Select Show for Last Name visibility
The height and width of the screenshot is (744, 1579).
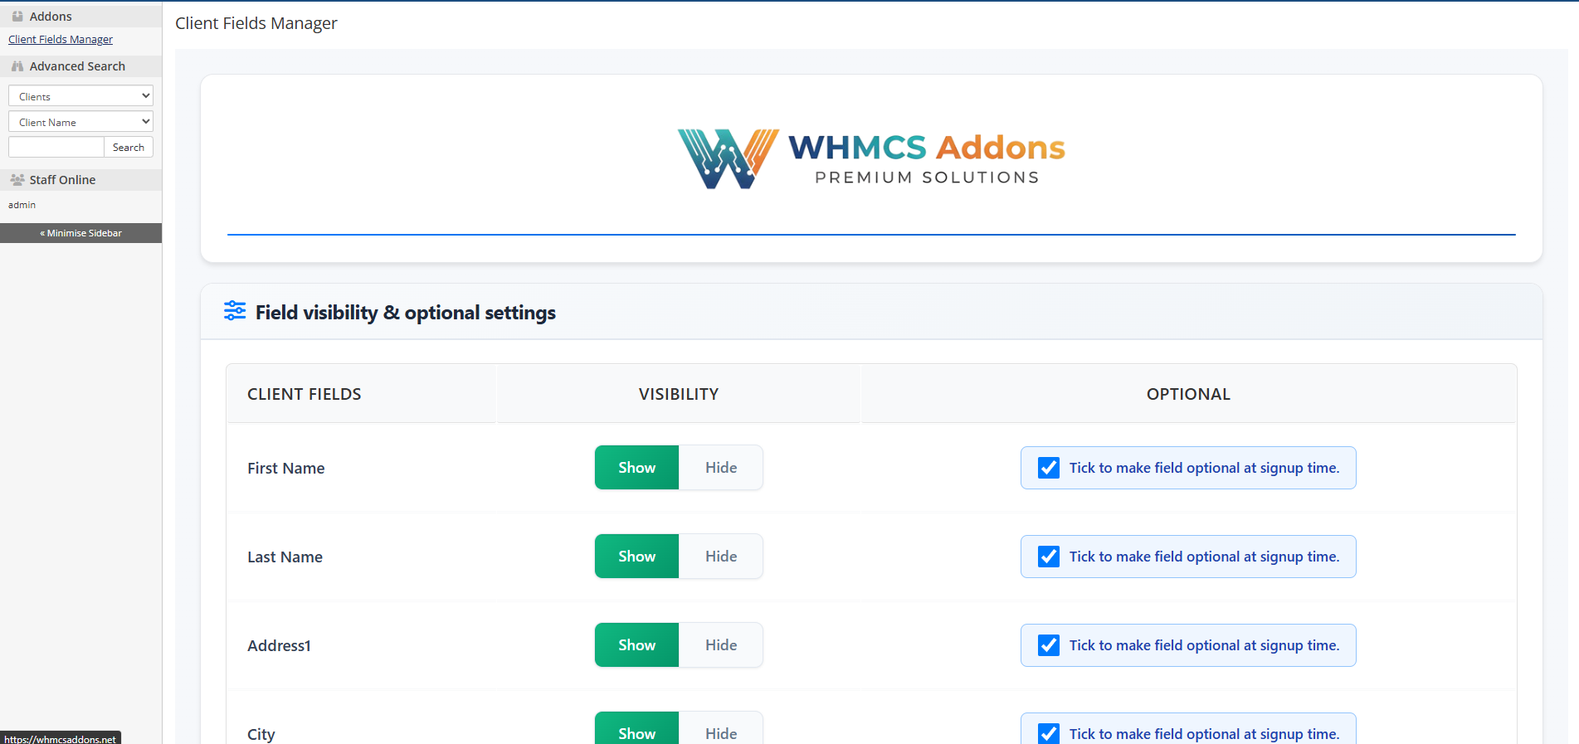pyautogui.click(x=636, y=557)
